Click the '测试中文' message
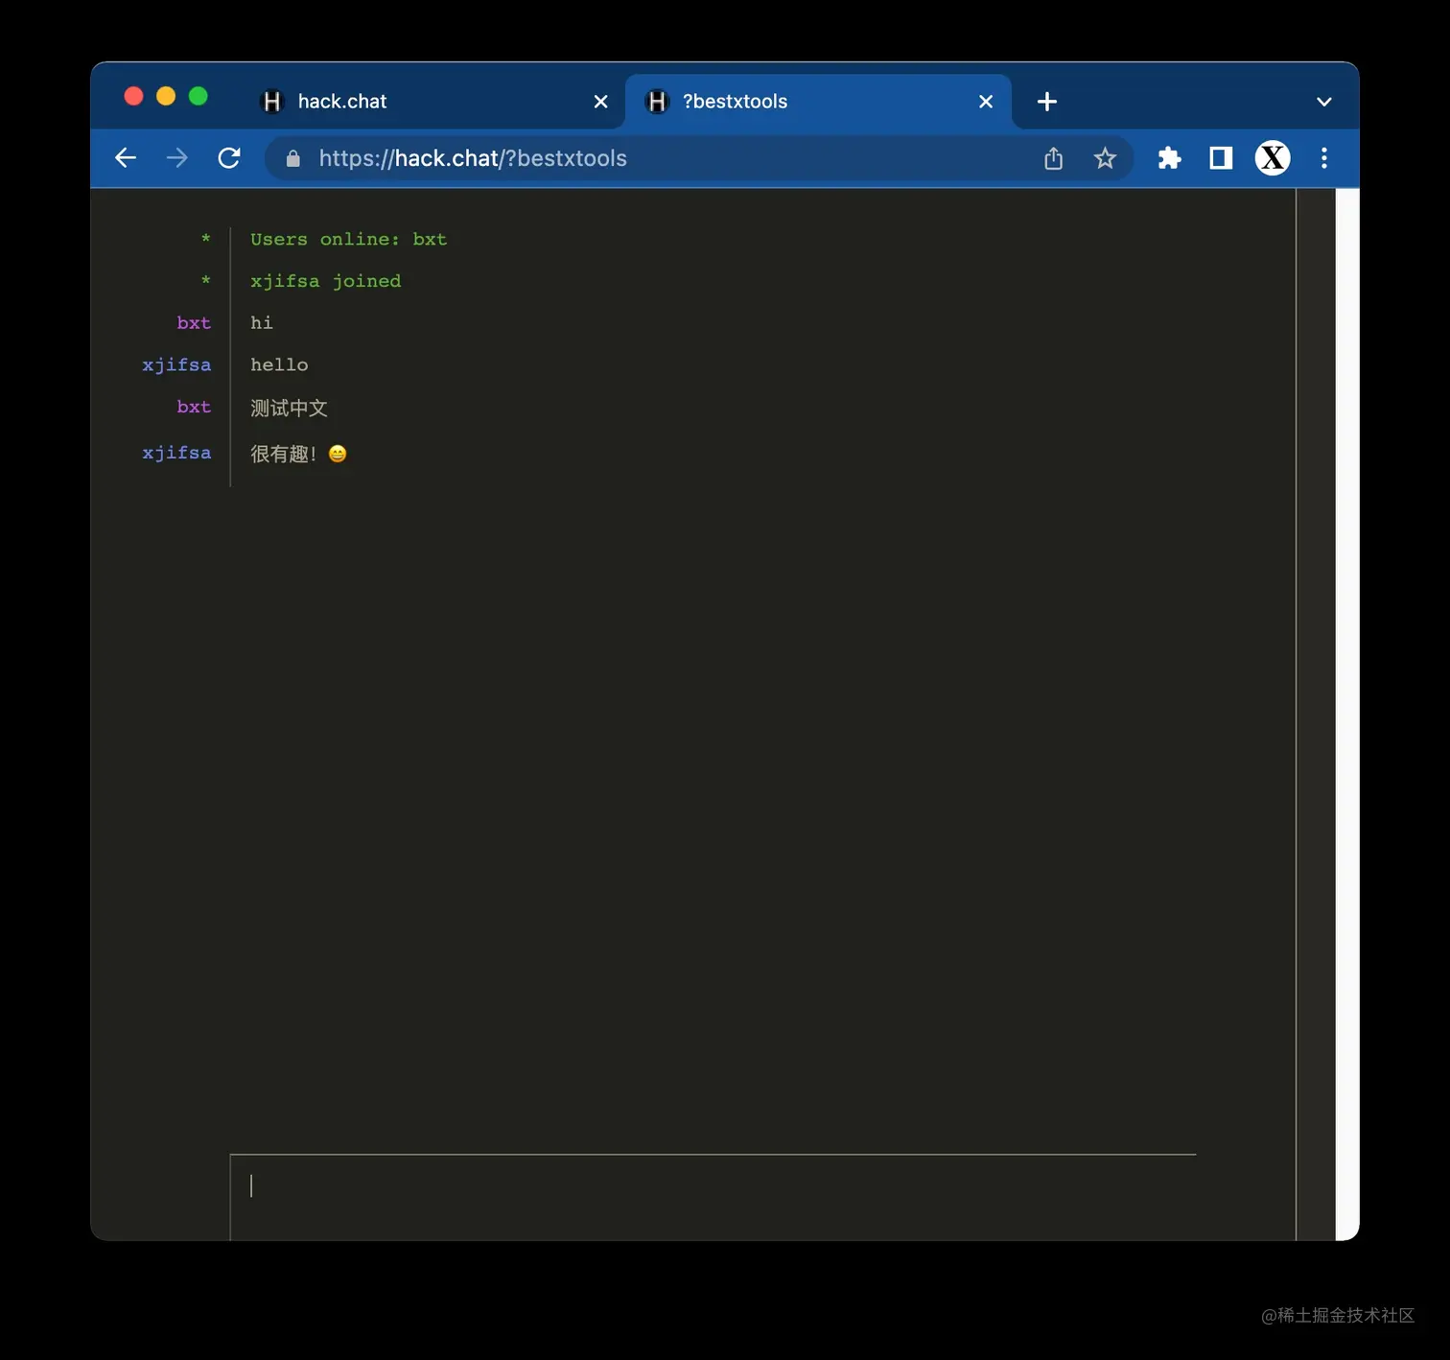 pyautogui.click(x=289, y=408)
